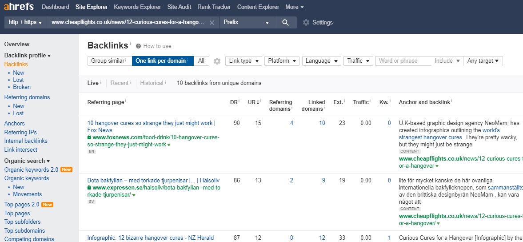Expand the More menu in top navigation
The height and width of the screenshot is (242, 523).
[x=295, y=7]
